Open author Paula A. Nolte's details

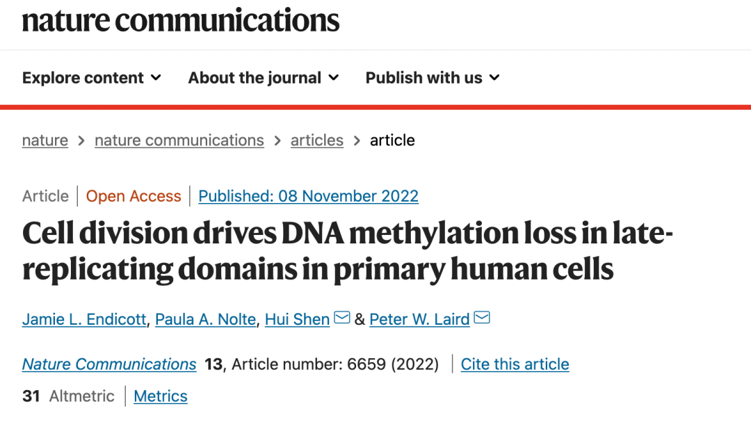tap(207, 319)
